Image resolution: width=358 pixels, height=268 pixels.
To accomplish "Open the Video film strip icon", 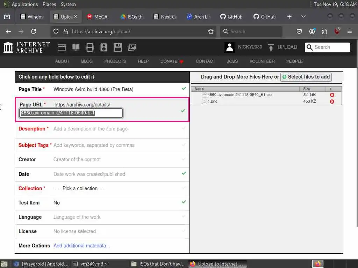I will tap(90, 47).
